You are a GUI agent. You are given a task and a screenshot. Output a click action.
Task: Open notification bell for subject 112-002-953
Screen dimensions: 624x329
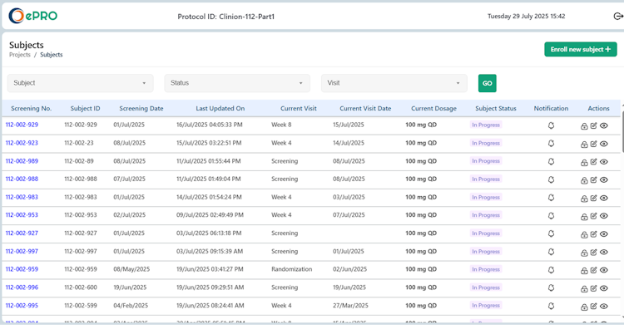point(551,216)
